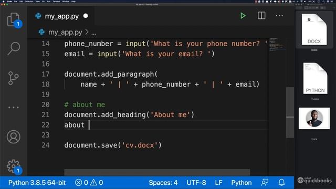
Task: Click document.add_paragraph( on line 17
Action: pyautogui.click(x=111, y=74)
